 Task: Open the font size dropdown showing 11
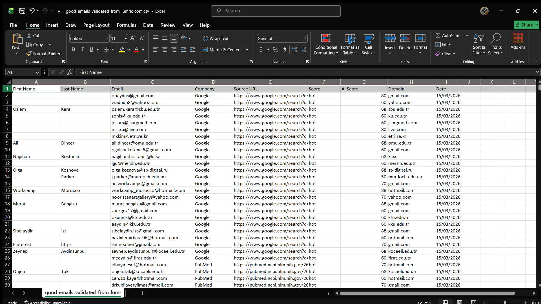coord(125,39)
